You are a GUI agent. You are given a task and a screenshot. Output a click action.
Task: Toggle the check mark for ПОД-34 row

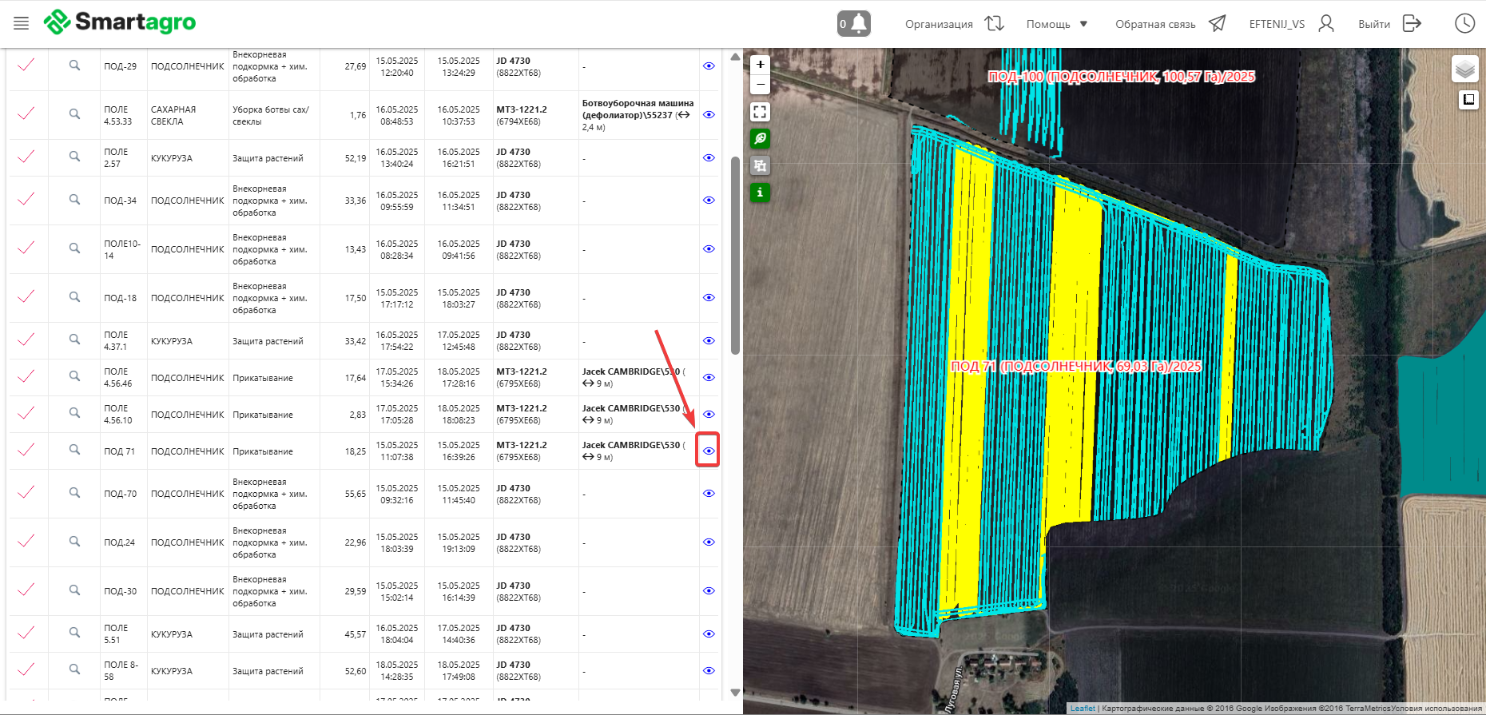[x=26, y=200]
